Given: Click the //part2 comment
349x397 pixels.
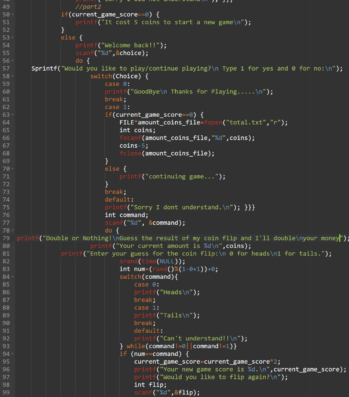Looking at the screenshot, I should (88, 7).
